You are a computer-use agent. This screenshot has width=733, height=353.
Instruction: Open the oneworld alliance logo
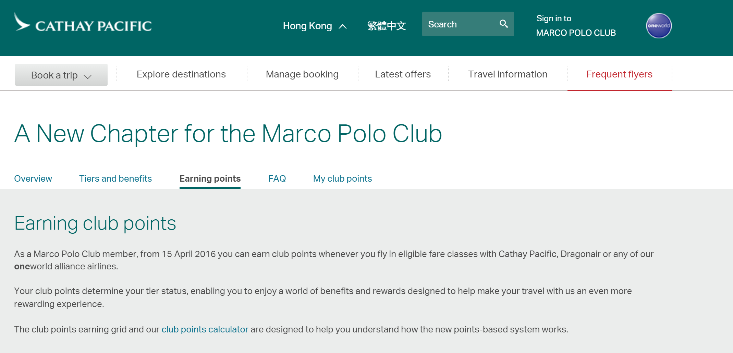click(658, 26)
